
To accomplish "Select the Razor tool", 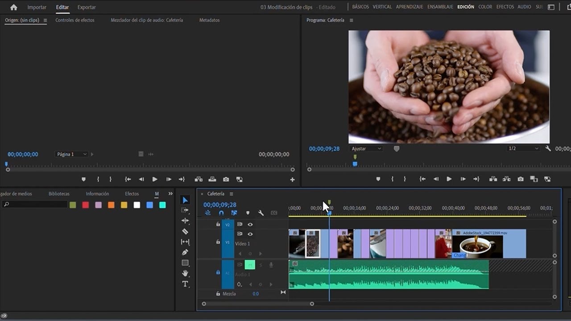I will (185, 230).
